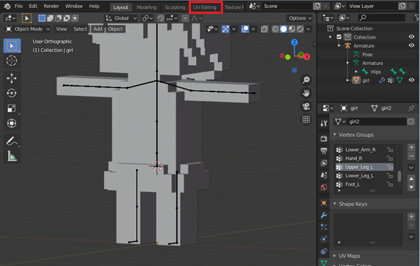Toggle X-ray mode

coord(264,29)
